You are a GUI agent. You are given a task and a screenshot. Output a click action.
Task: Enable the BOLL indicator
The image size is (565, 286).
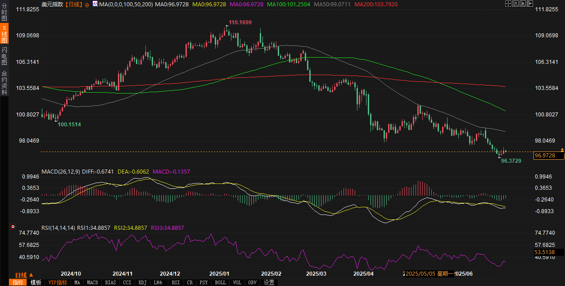coord(220,282)
